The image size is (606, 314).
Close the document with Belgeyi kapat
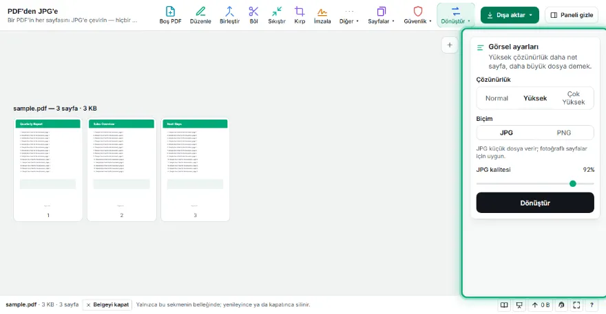click(107, 305)
